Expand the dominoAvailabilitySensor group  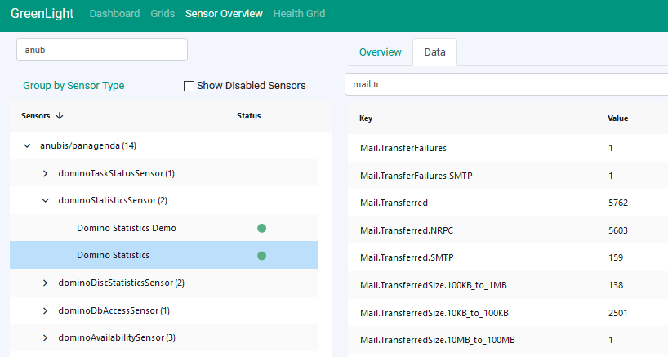point(46,338)
